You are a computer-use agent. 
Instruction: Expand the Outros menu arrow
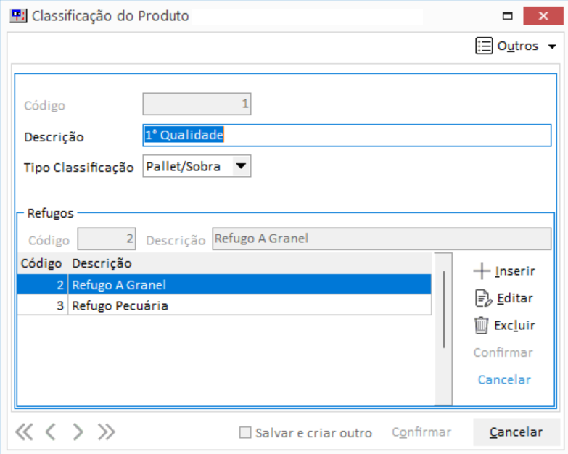(552, 46)
